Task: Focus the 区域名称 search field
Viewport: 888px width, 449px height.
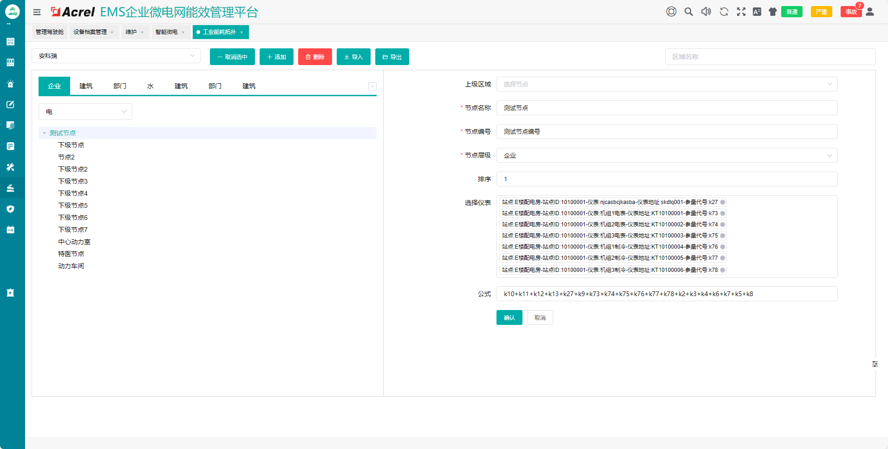Action: click(770, 57)
